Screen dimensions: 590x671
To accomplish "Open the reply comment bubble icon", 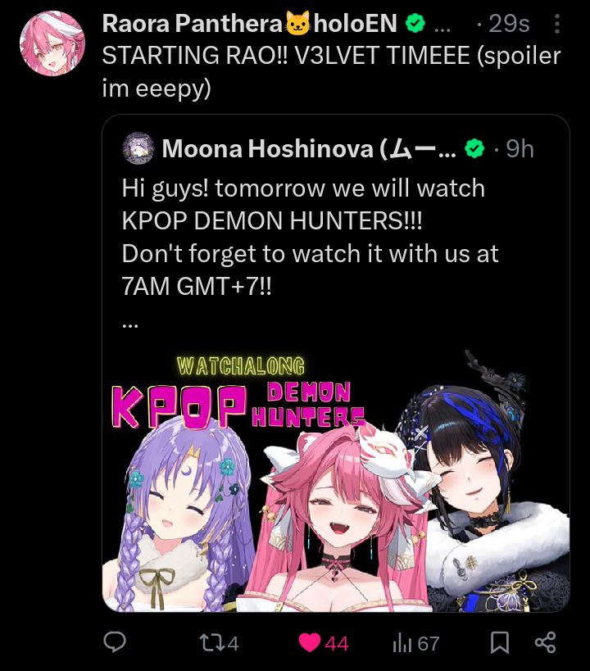I will pos(115,642).
